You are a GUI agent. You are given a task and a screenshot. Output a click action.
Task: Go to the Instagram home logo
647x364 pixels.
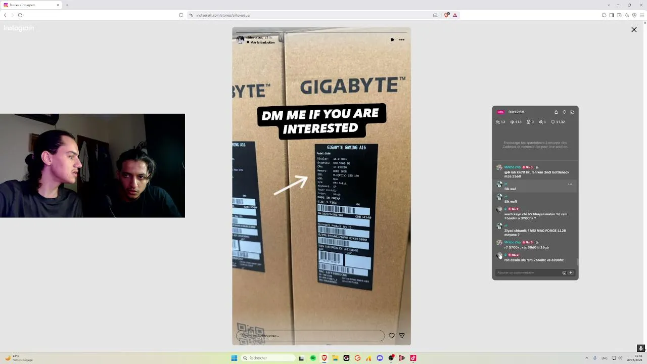[x=19, y=28]
